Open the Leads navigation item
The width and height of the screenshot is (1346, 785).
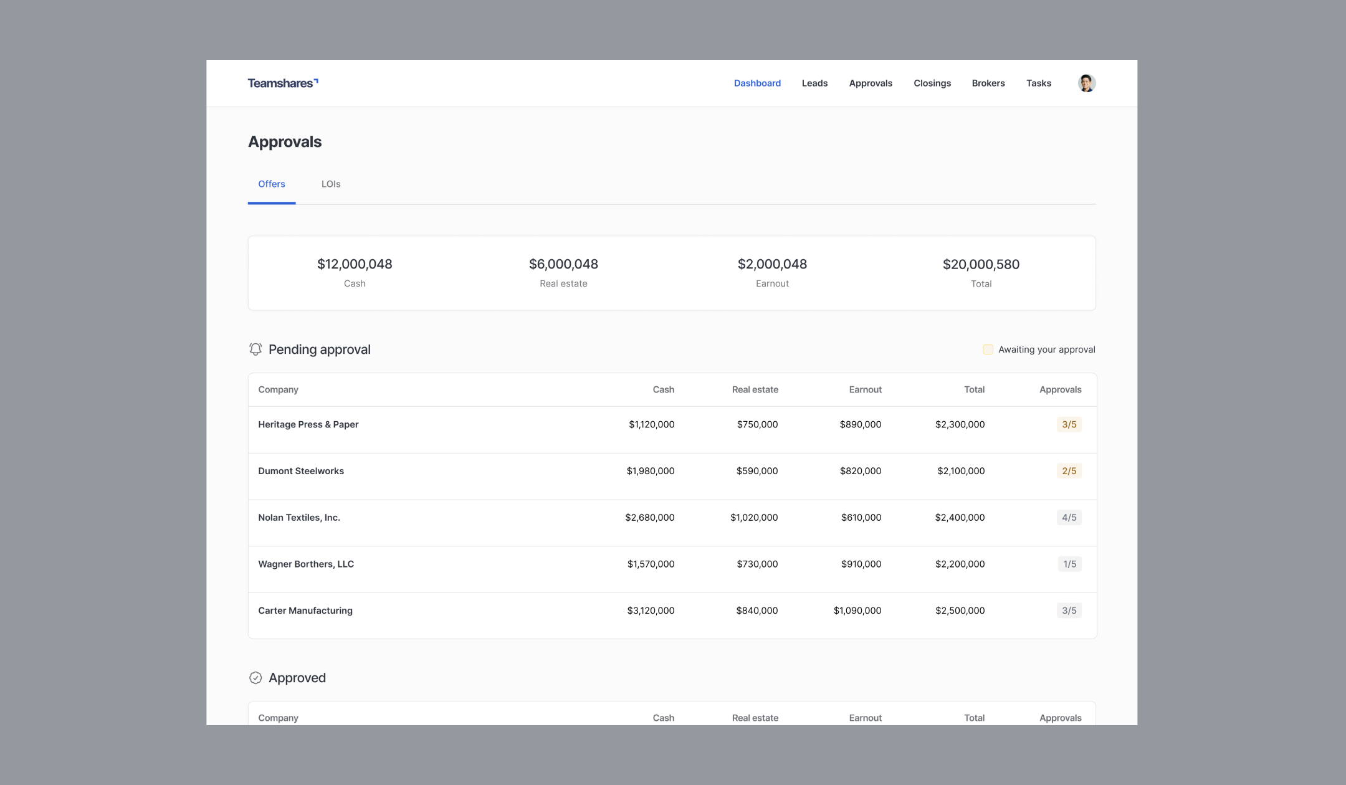click(814, 83)
